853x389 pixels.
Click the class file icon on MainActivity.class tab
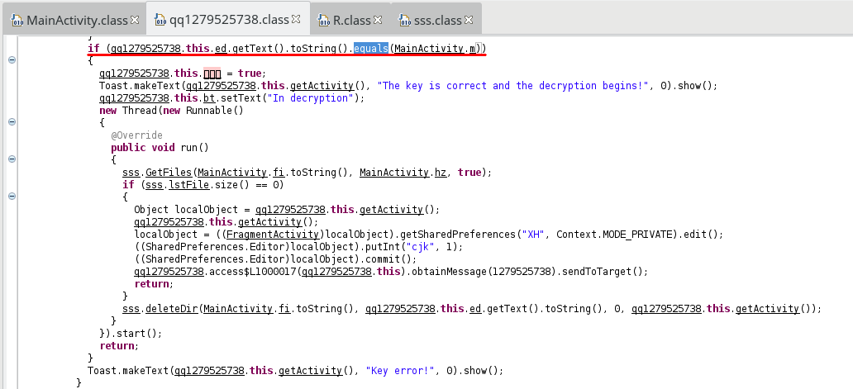[x=17, y=21]
